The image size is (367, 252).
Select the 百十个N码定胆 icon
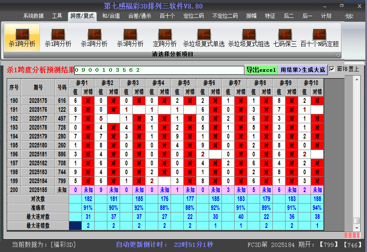(x=319, y=37)
